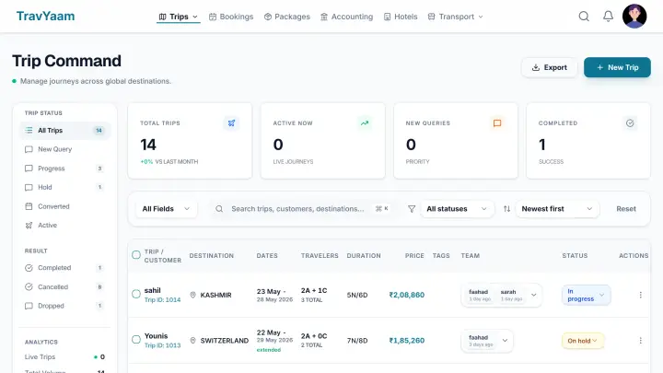
Task: Go to Packages tab
Action: click(x=286, y=17)
